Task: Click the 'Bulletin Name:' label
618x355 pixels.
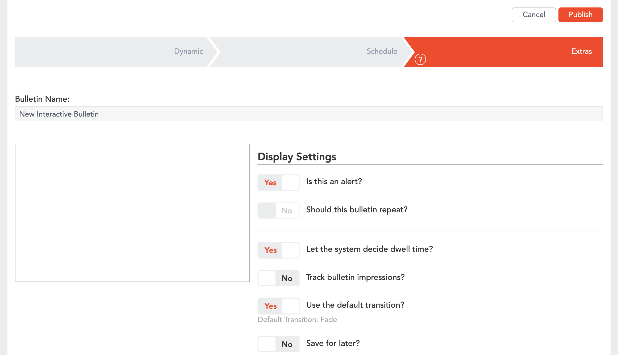Action: click(x=42, y=99)
